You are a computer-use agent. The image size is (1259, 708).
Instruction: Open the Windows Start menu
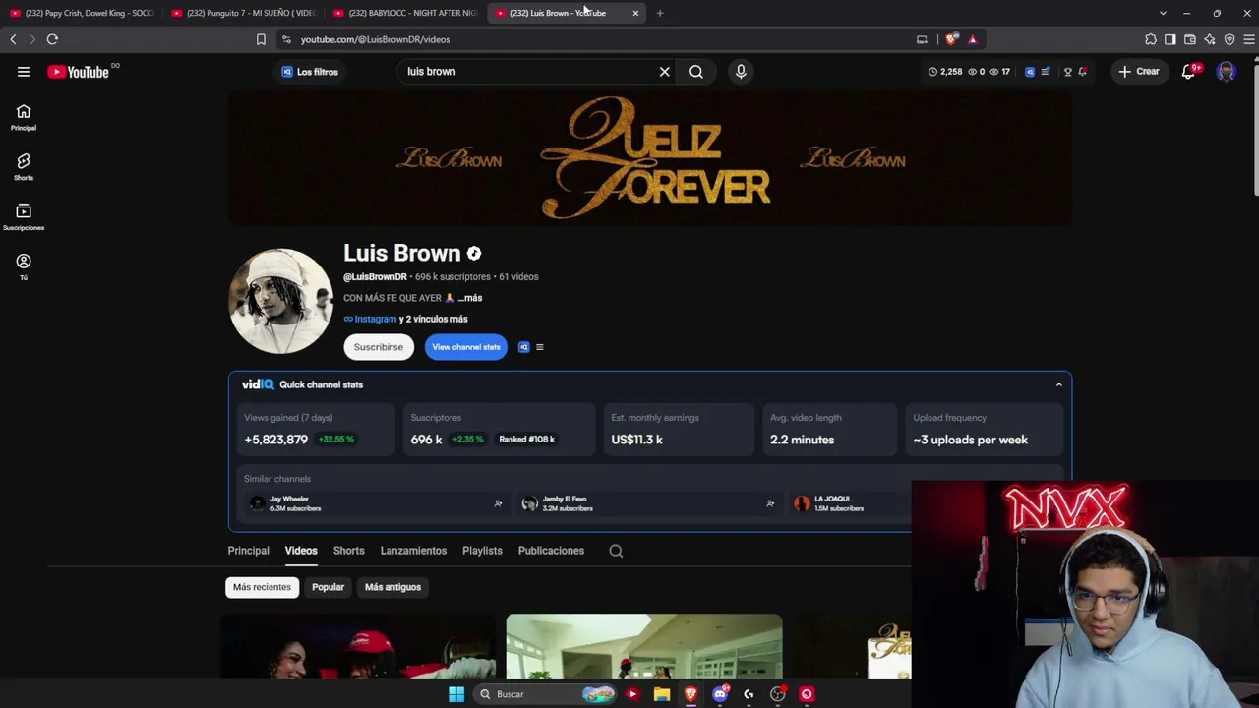[x=456, y=694]
